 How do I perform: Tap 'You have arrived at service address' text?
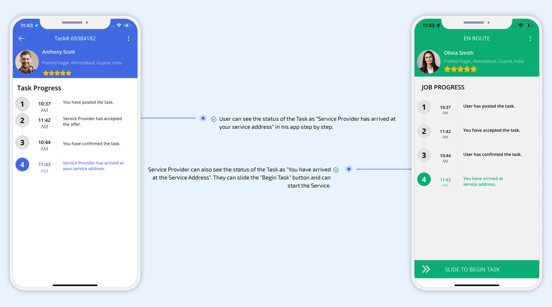click(x=483, y=181)
